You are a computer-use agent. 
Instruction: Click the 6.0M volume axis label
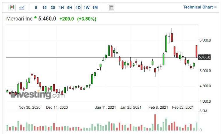(x=203, y=111)
